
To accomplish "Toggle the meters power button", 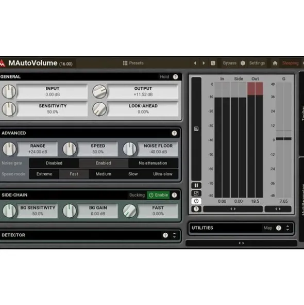I will pyautogui.click(x=196, y=201).
